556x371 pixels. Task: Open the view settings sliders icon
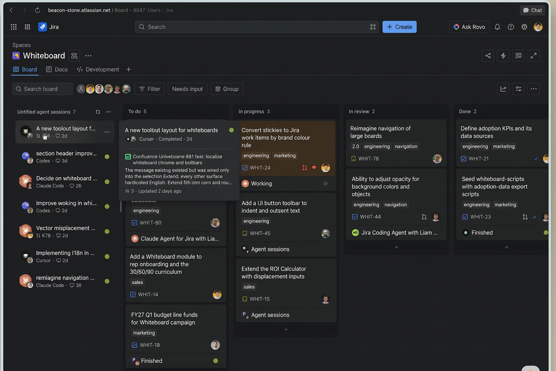pyautogui.click(x=519, y=89)
